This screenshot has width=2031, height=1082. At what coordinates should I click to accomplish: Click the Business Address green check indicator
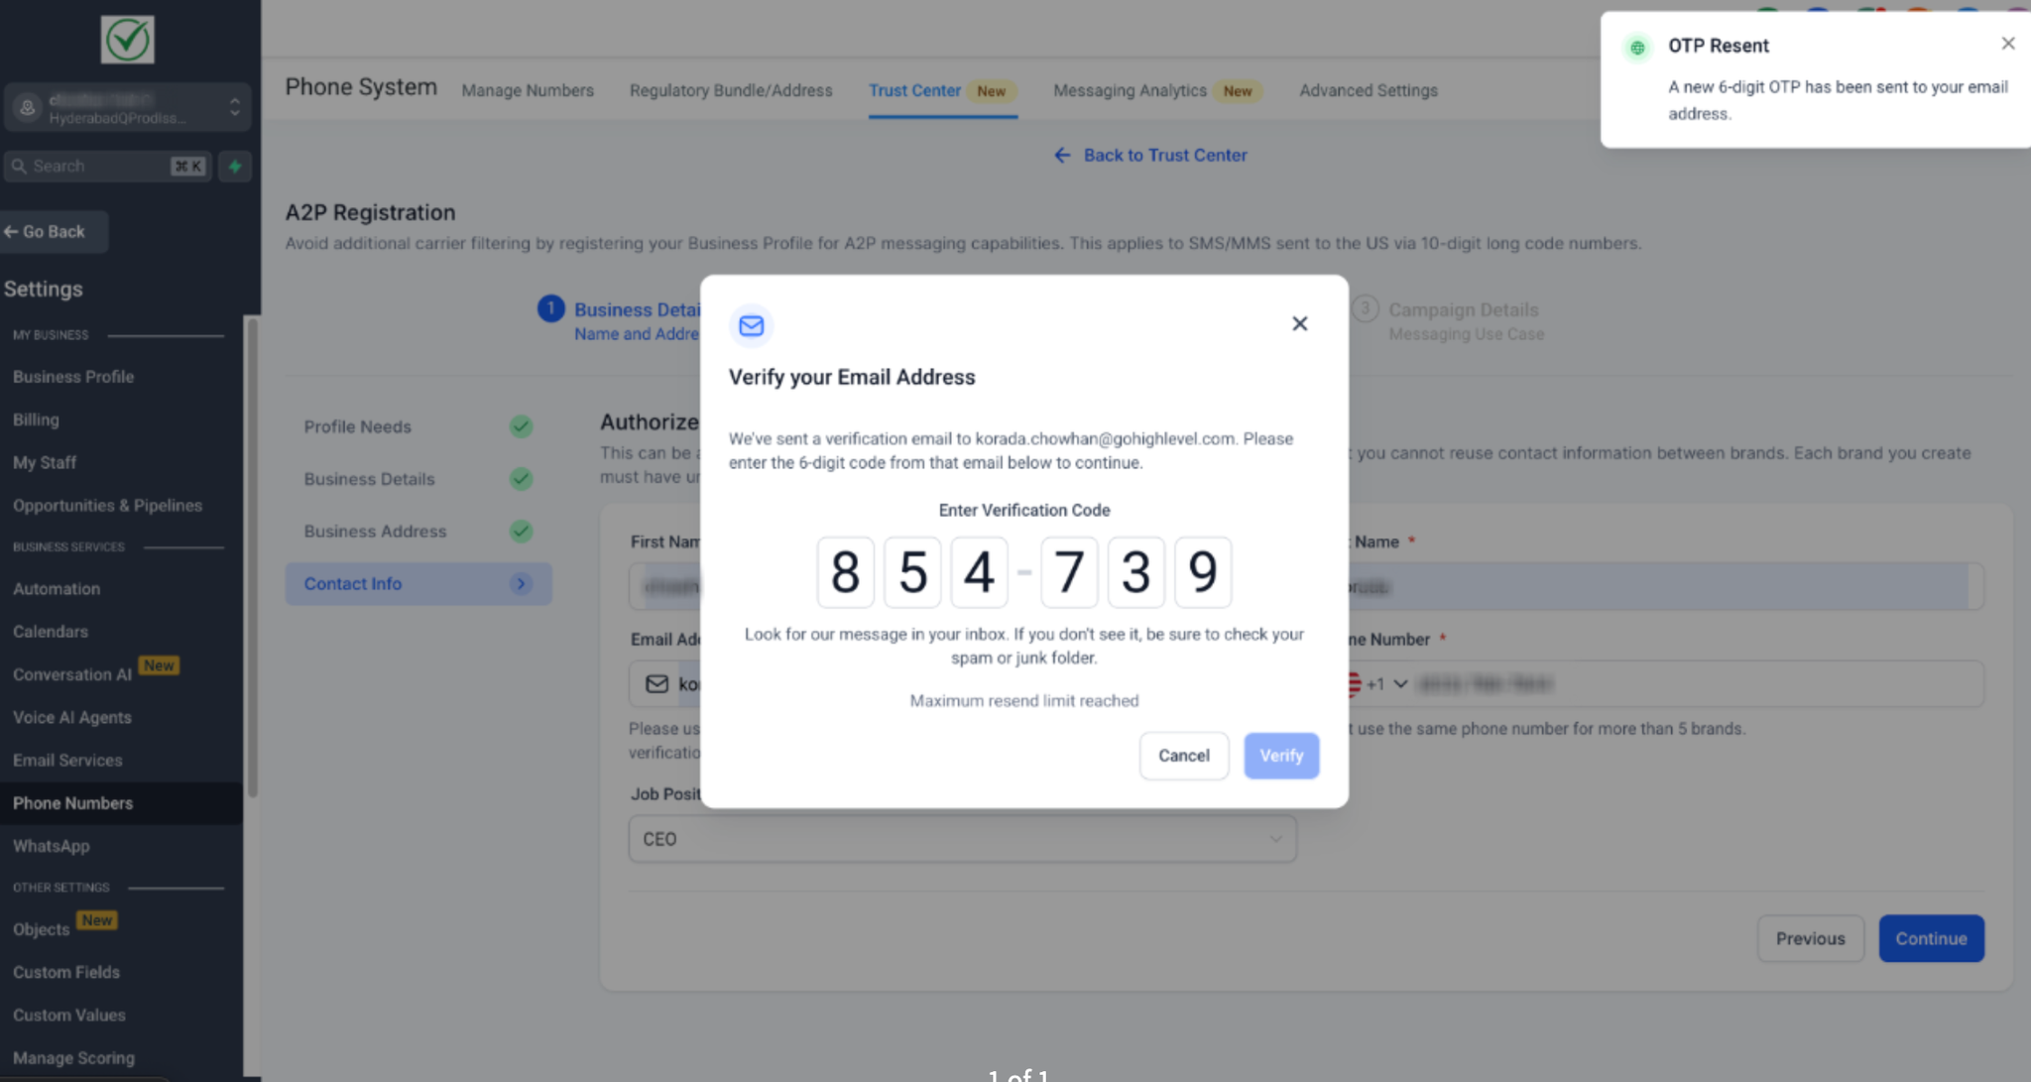tap(521, 531)
